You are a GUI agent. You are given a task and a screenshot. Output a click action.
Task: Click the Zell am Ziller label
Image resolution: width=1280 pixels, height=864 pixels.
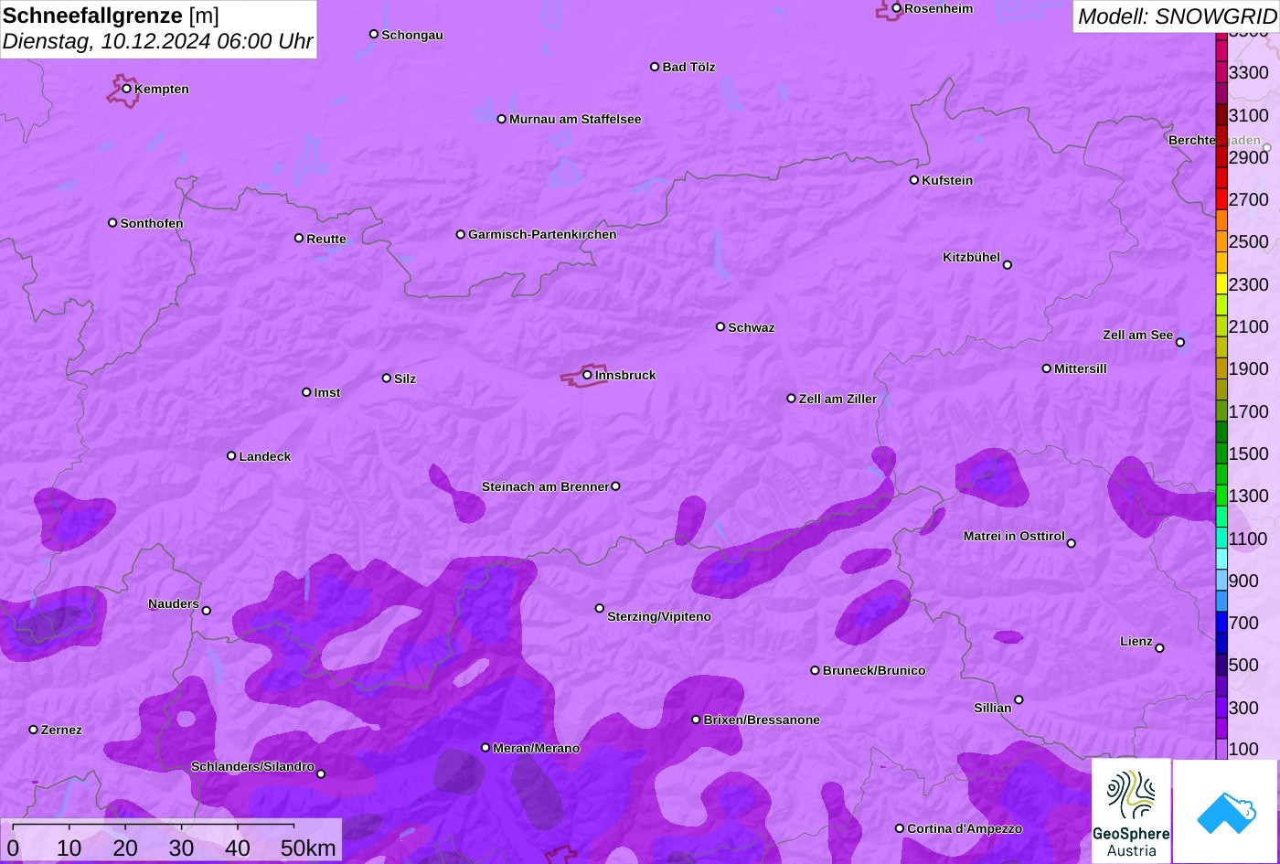click(837, 399)
